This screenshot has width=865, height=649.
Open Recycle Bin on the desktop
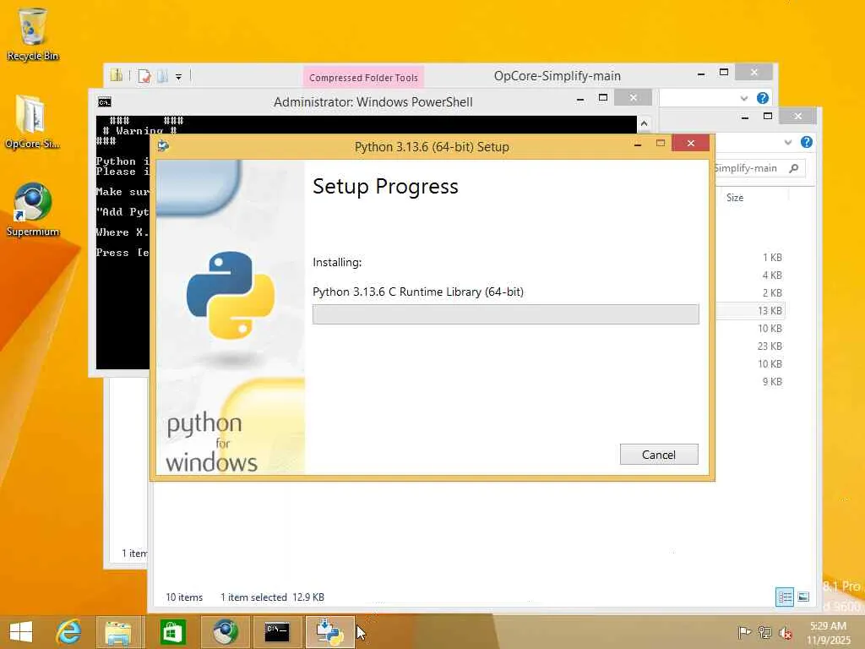(x=33, y=34)
